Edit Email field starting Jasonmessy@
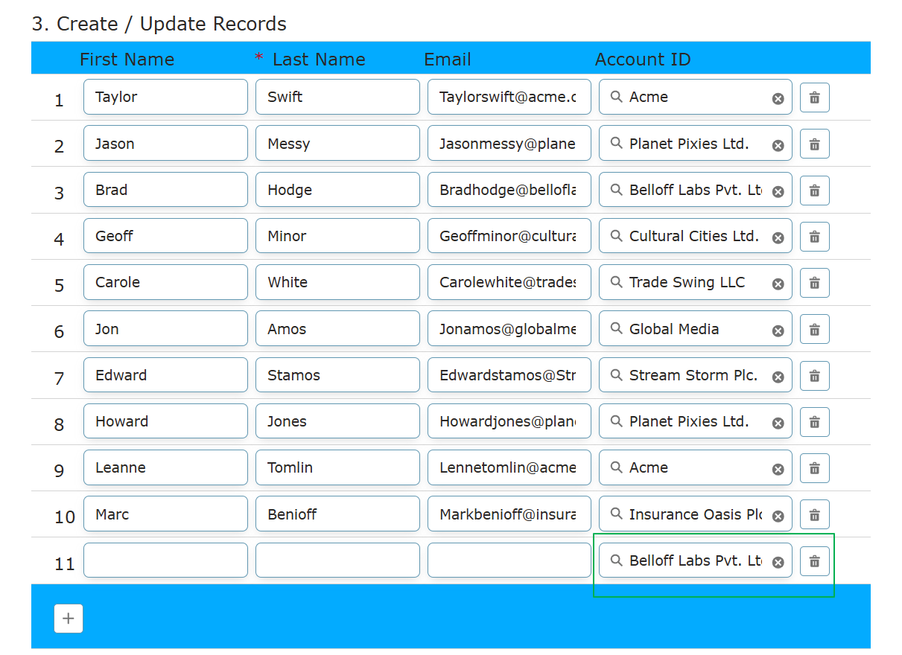Screen dimensions: 902x655 (x=509, y=144)
